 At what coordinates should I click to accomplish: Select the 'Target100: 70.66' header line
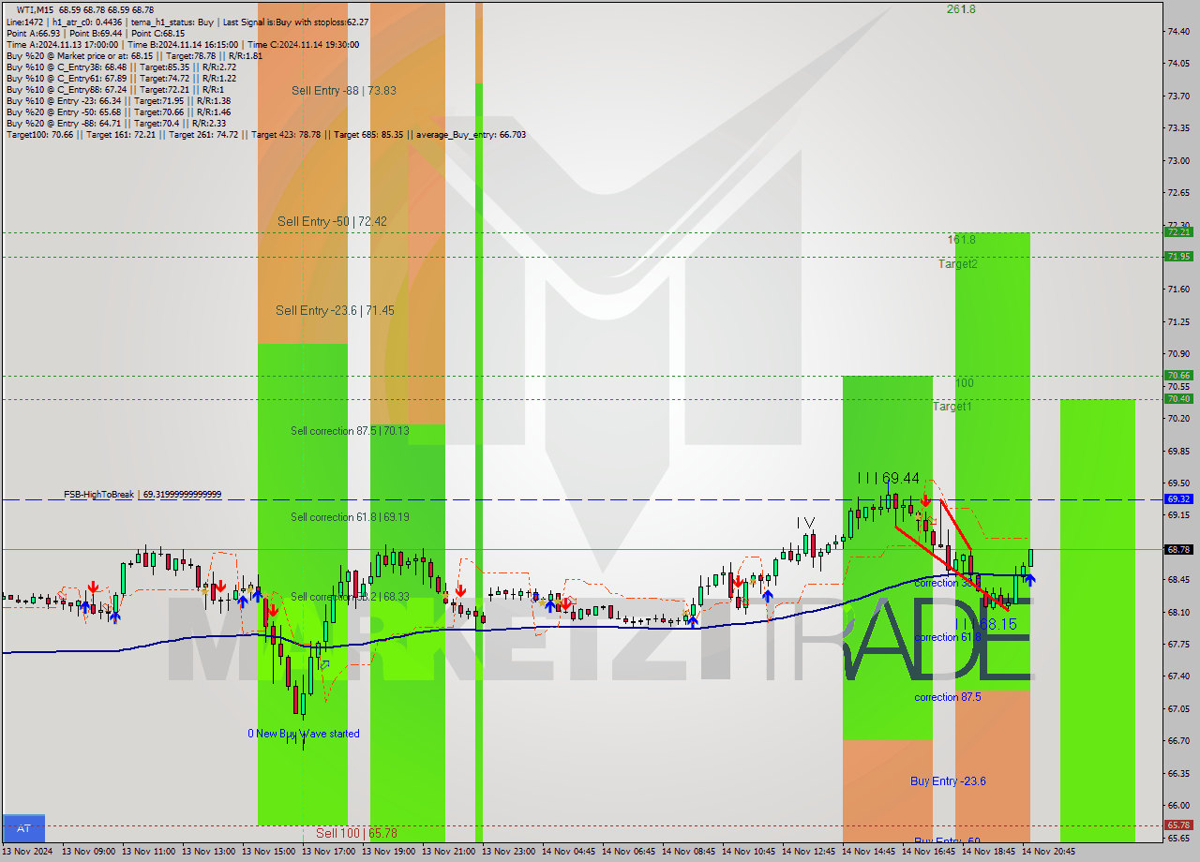[x=265, y=134]
